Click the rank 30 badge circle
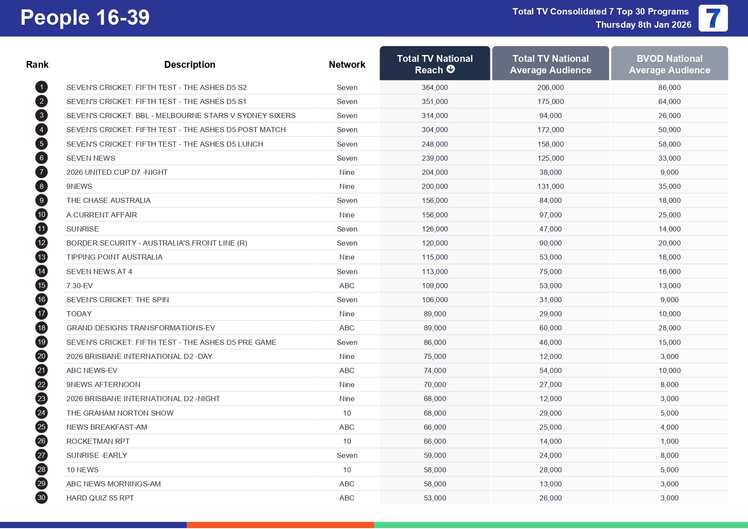 tap(41, 497)
